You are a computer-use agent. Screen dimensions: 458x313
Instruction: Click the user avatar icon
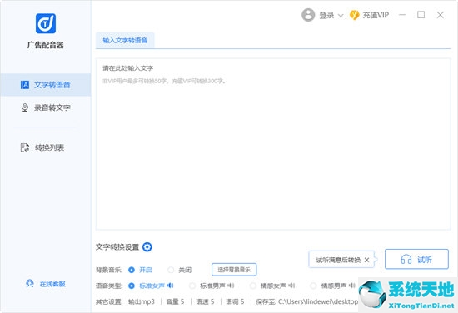coord(308,15)
